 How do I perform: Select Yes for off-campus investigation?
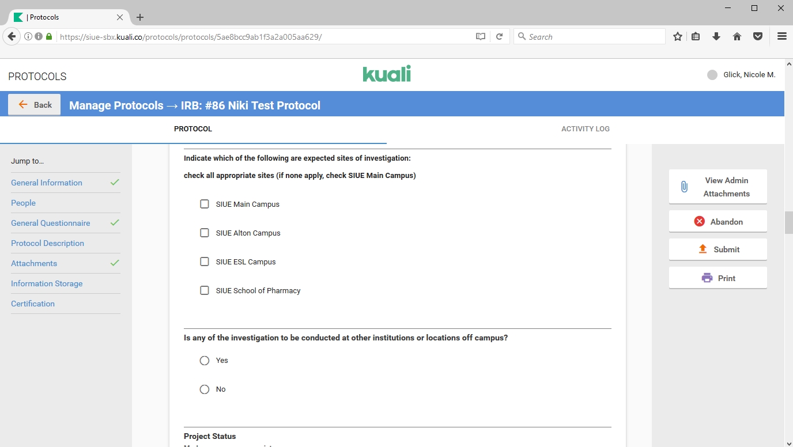coord(205,361)
